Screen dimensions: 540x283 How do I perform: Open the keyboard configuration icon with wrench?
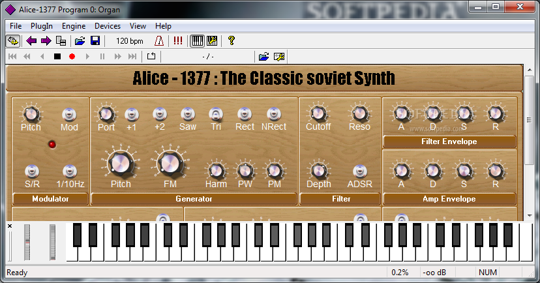point(212,41)
